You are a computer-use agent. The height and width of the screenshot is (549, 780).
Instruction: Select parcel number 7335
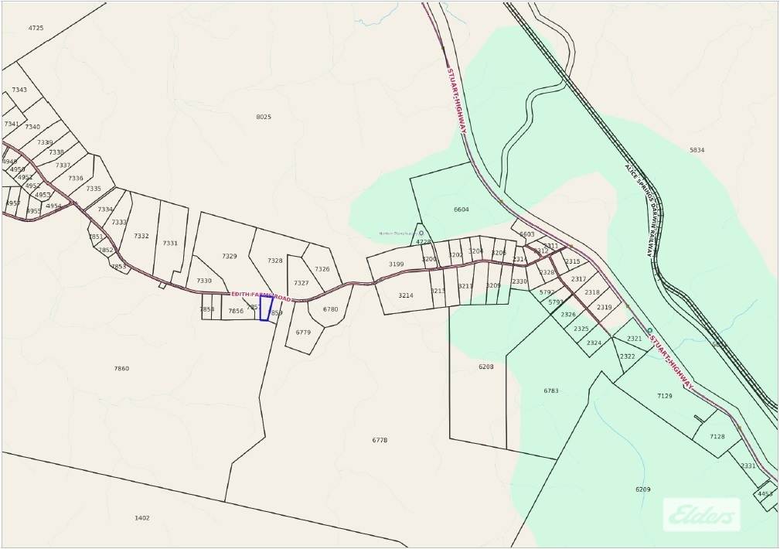point(94,189)
